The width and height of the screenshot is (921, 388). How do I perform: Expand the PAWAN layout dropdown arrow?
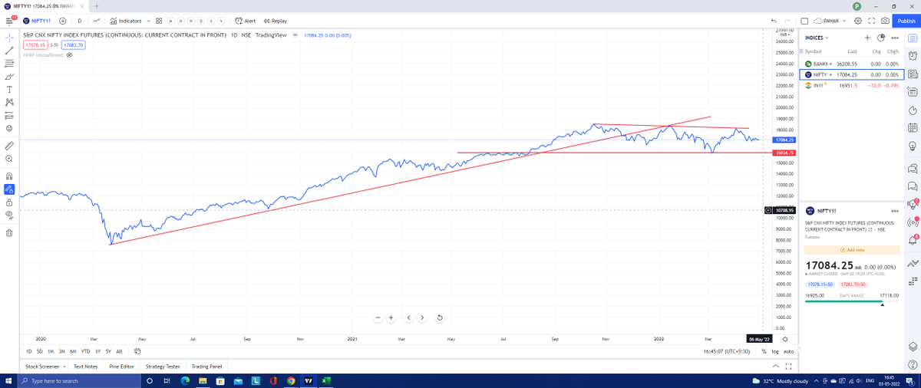[845, 21]
